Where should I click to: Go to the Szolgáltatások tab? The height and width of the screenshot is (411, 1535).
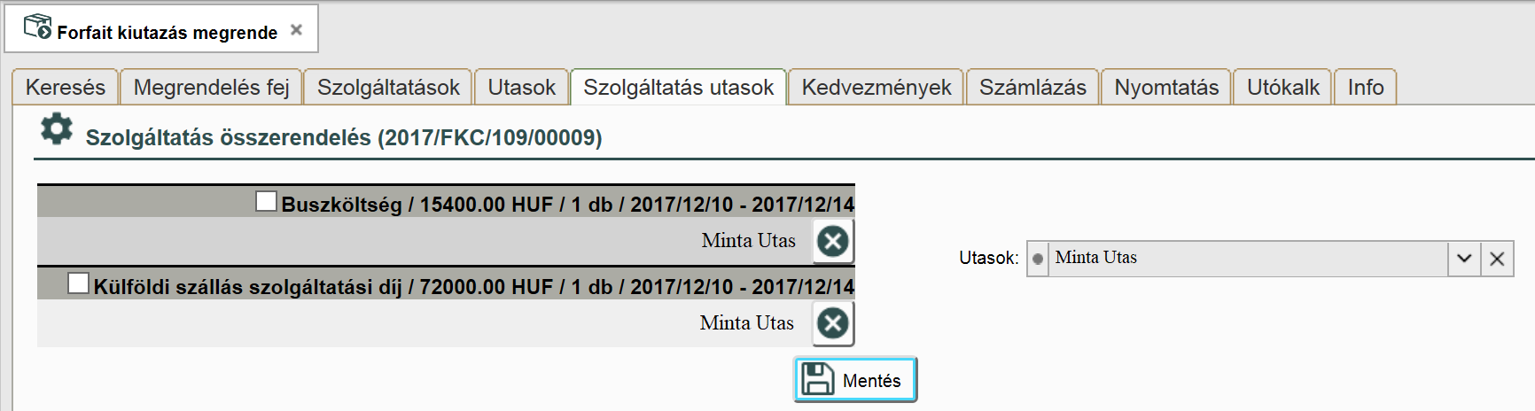(388, 88)
